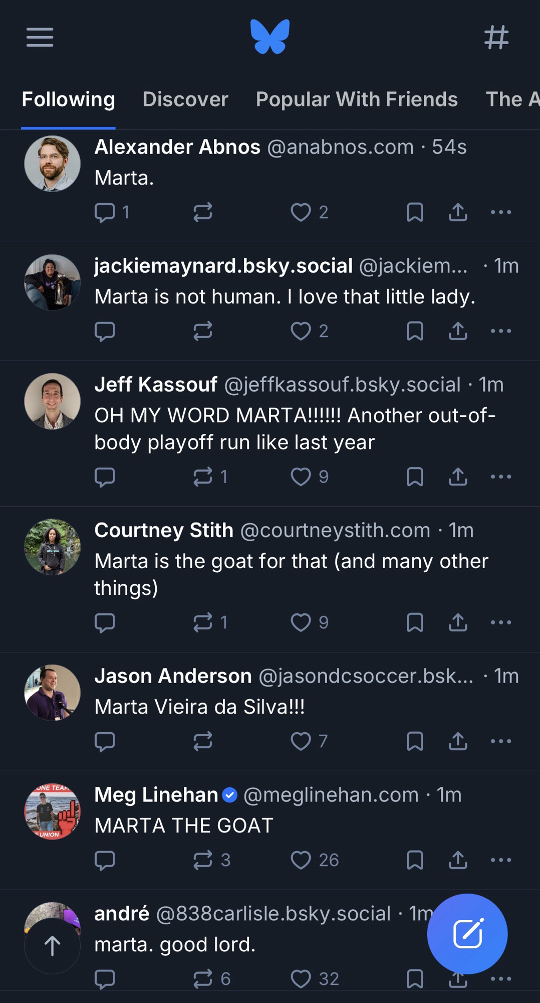Image resolution: width=540 pixels, height=1003 pixels.
Task: Compose a new post
Action: 467,933
